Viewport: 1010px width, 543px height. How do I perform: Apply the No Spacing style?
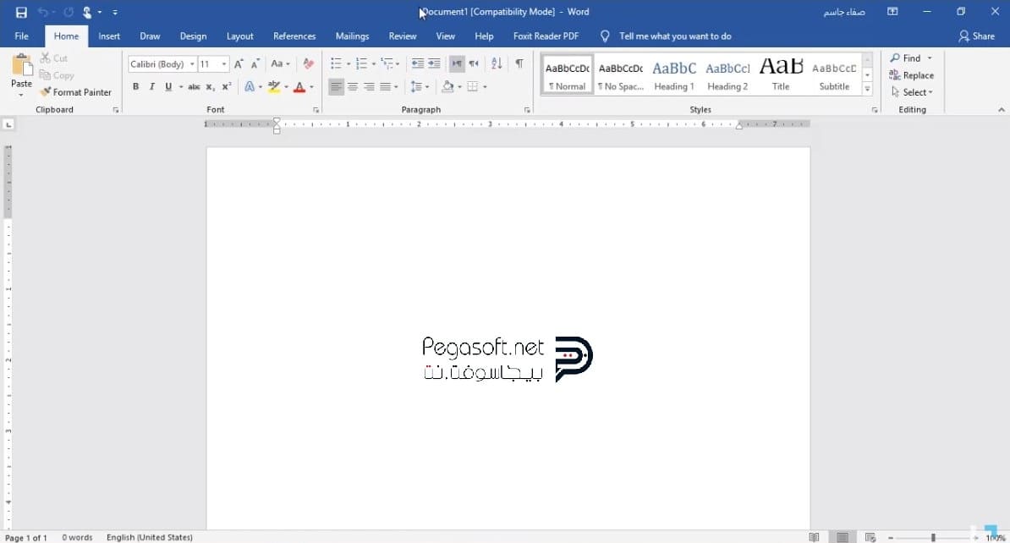tap(620, 75)
